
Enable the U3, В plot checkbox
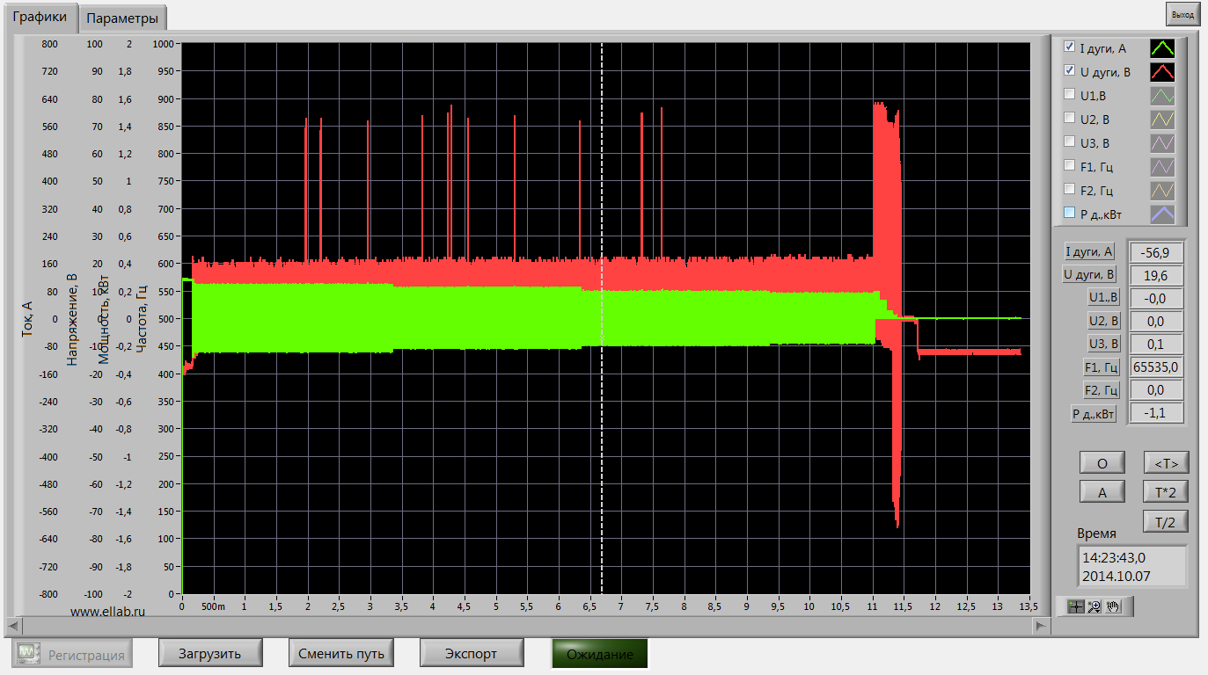click(x=1069, y=142)
